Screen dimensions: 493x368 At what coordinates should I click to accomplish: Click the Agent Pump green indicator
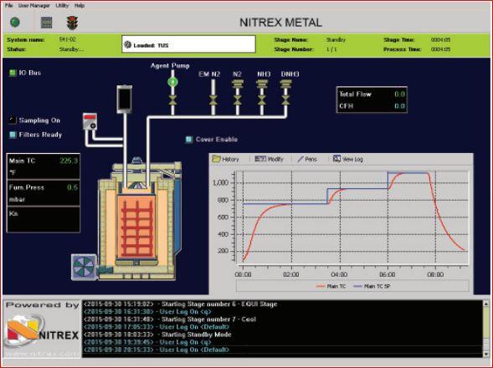pyautogui.click(x=172, y=82)
